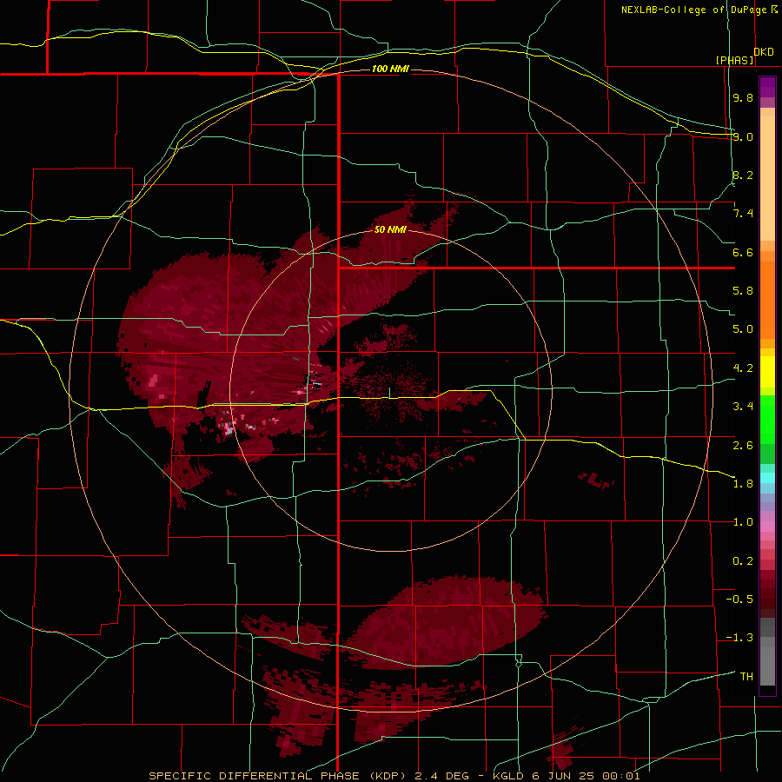Click the [PHAS] units label
The height and width of the screenshot is (782, 782).
pyautogui.click(x=734, y=60)
